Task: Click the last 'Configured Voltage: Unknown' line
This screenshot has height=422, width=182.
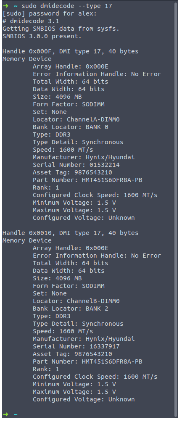Action: pos(84,399)
